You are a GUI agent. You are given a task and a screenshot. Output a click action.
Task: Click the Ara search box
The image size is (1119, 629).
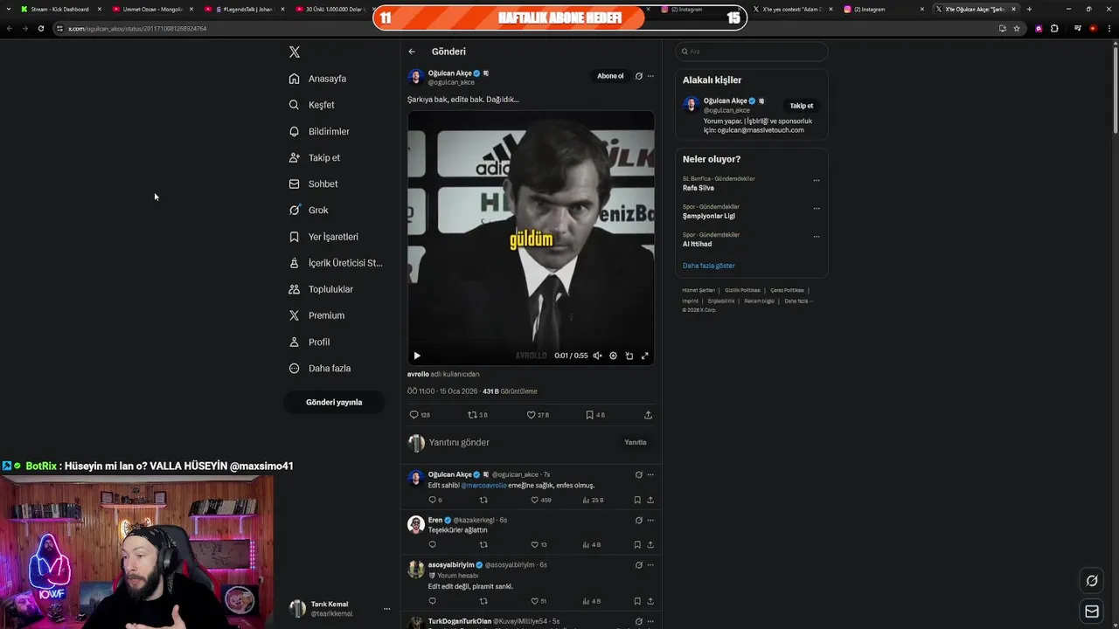pos(752,52)
